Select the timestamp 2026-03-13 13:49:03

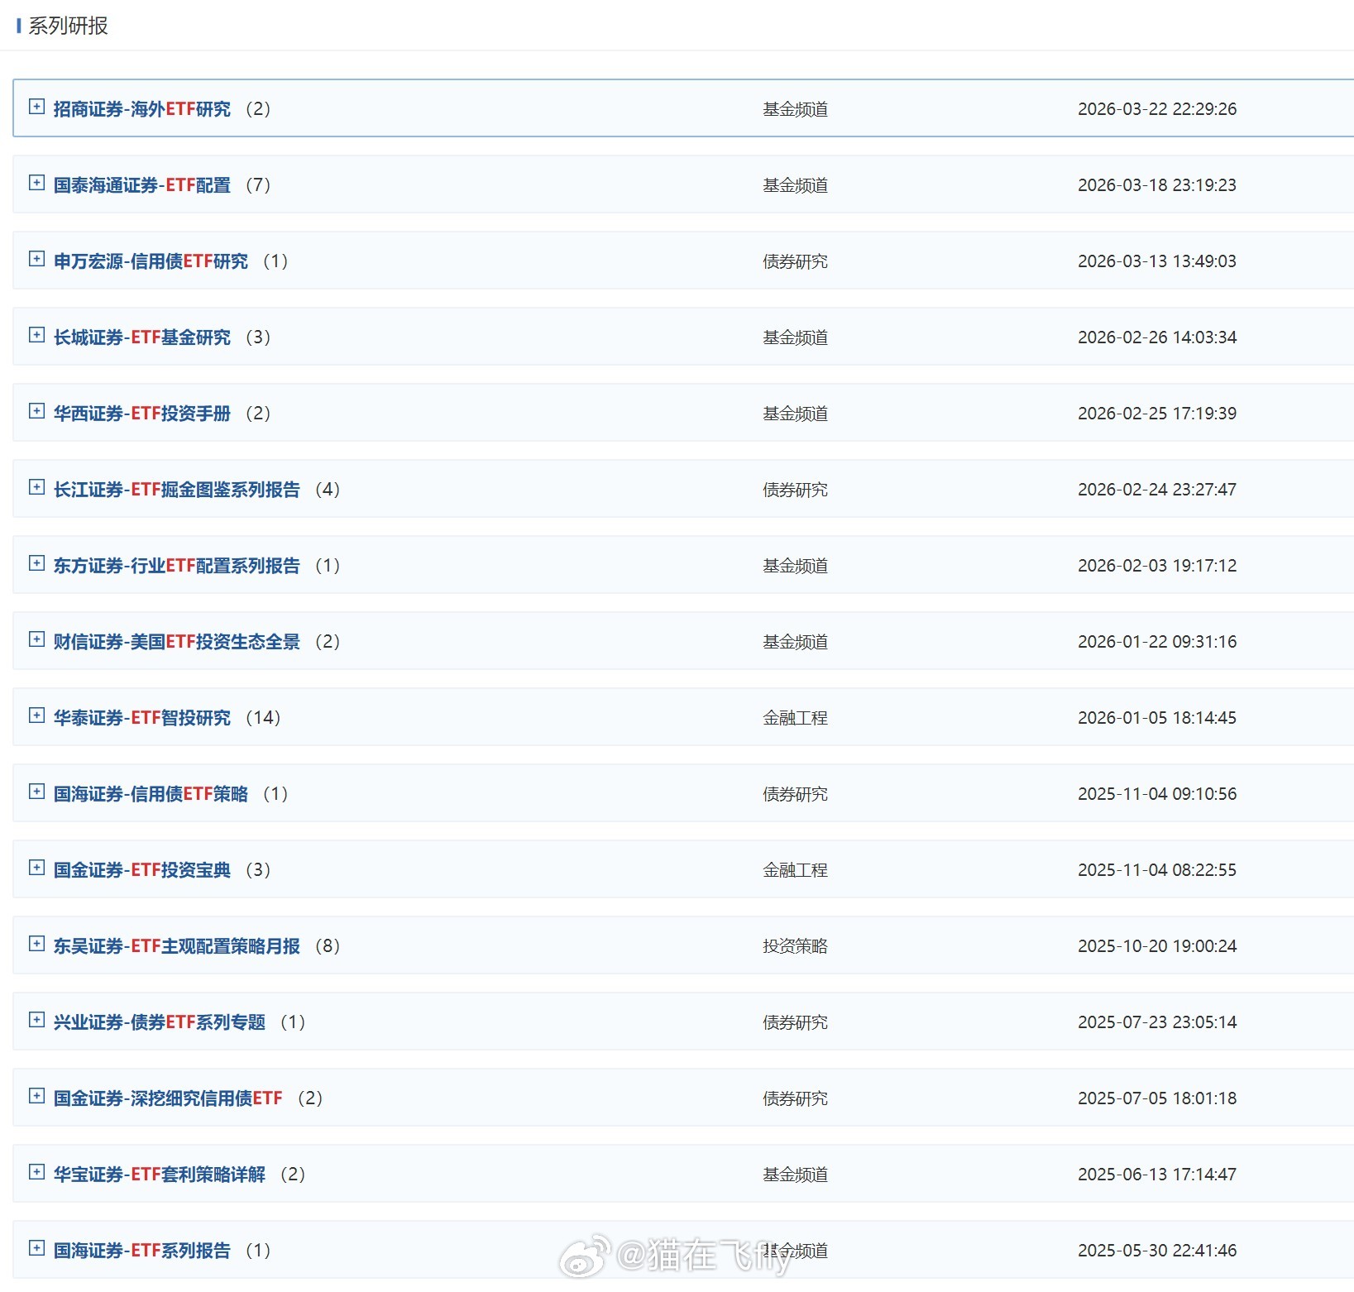point(1157,261)
